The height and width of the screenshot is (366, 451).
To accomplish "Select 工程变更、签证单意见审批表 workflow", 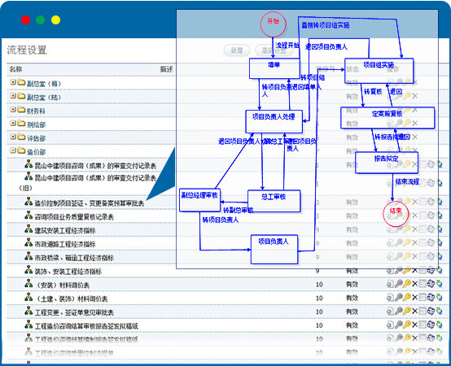I will pyautogui.click(x=74, y=312).
